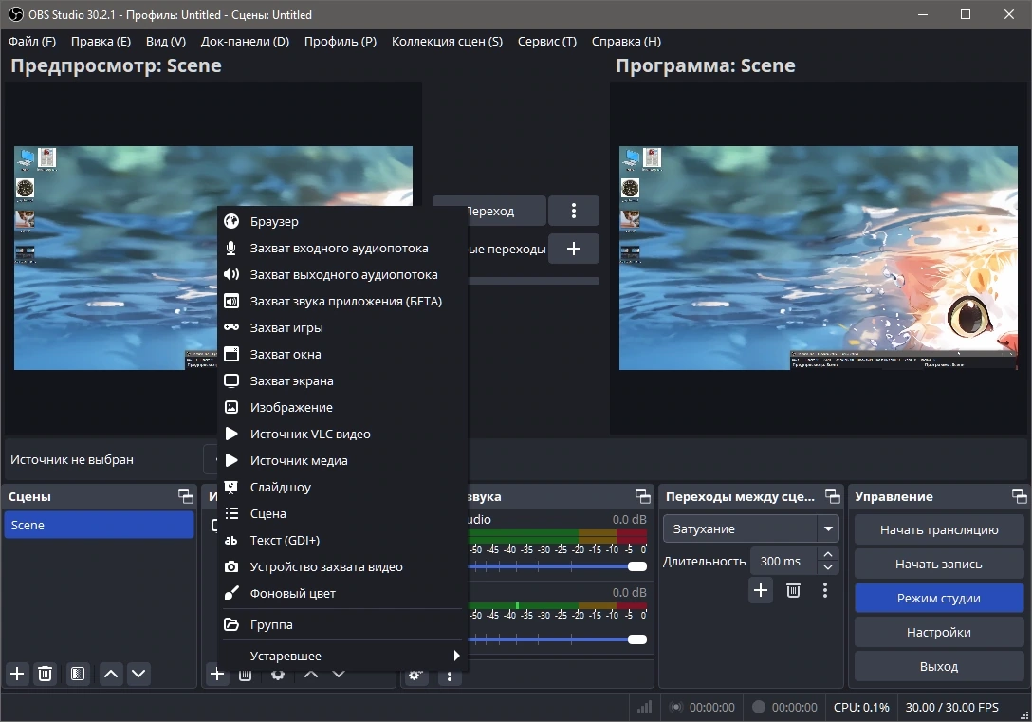Click the play icon for Источник медиа
Viewport: 1032px width, 722px height.
[x=231, y=460]
